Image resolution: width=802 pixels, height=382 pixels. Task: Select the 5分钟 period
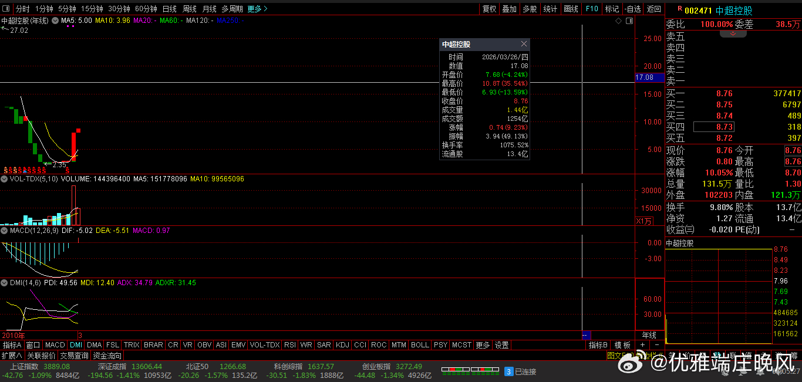point(67,9)
